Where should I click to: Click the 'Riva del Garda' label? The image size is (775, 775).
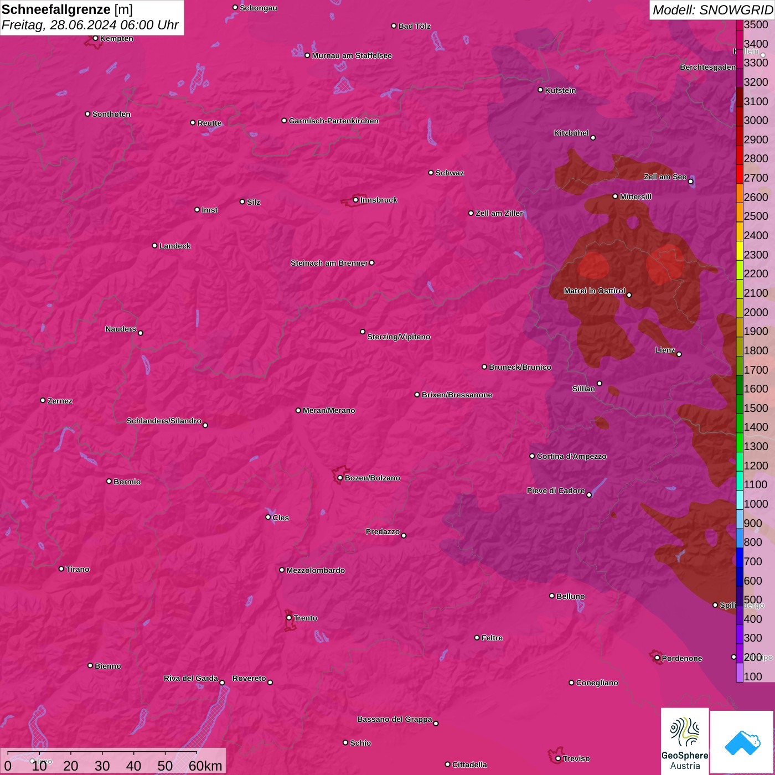coord(191,678)
